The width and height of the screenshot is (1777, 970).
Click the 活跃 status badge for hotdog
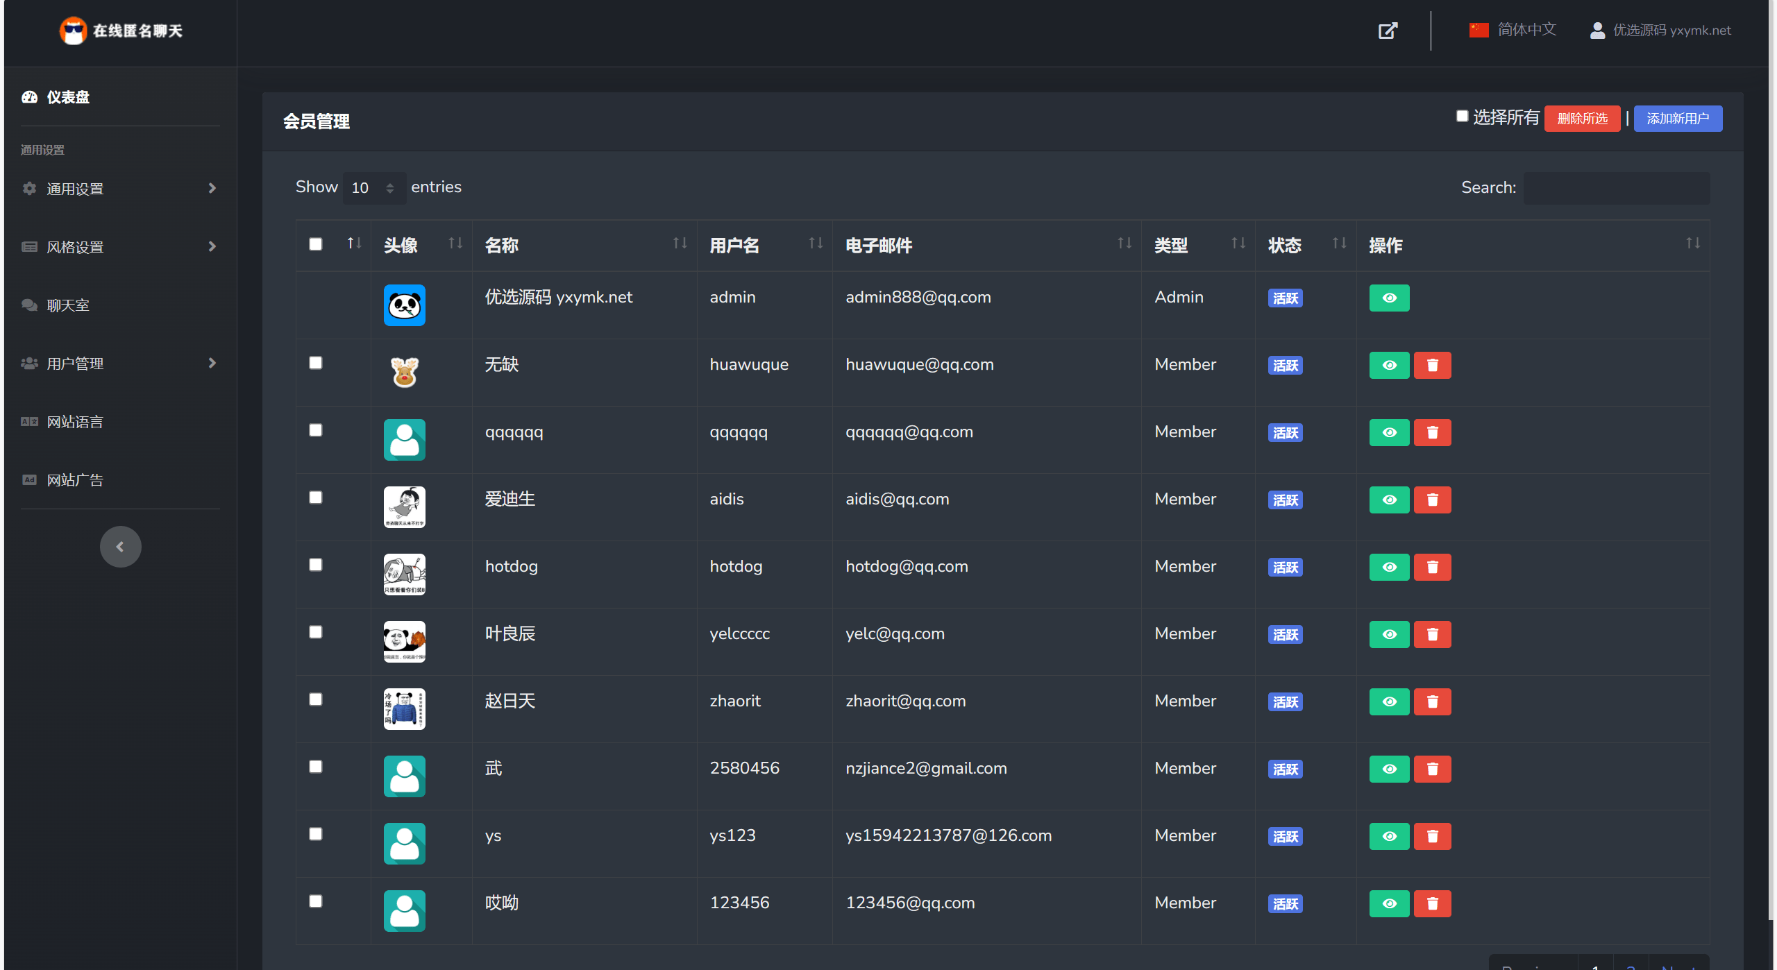[x=1285, y=568]
